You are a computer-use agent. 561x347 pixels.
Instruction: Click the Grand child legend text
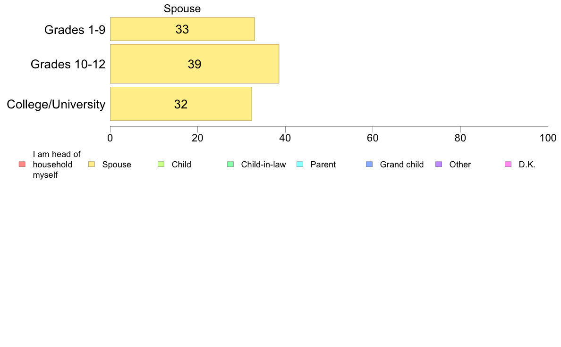[x=402, y=165]
